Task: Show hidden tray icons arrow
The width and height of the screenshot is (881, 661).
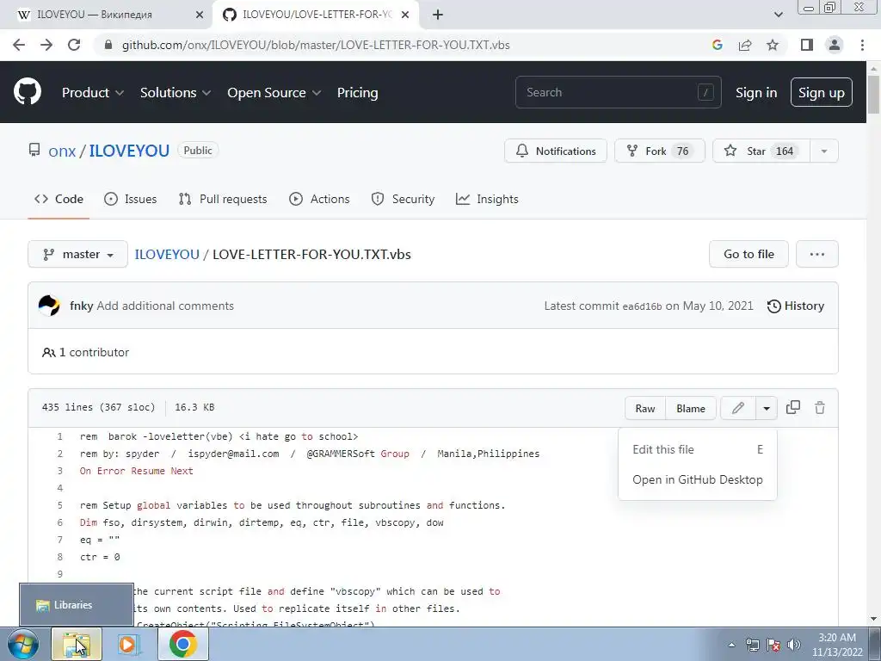Action: (x=731, y=645)
